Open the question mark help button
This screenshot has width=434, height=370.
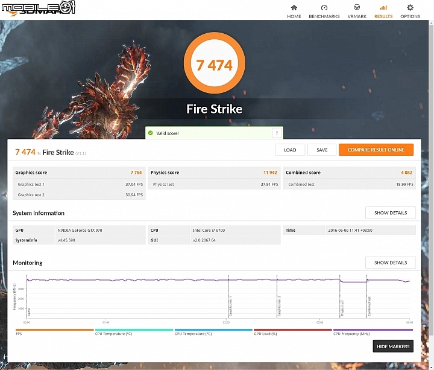coord(277,133)
